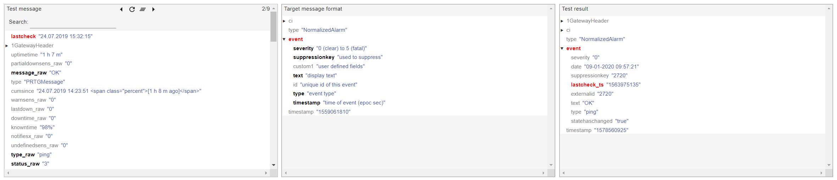Collapse event node in Target message format

coord(284,39)
